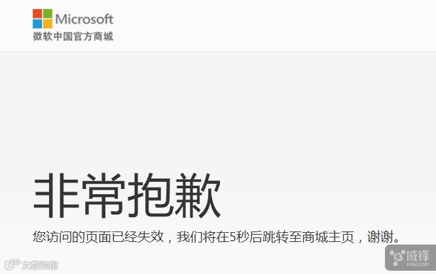Click the Microsoft wordmark text
This screenshot has width=436, height=274.
point(84,19)
